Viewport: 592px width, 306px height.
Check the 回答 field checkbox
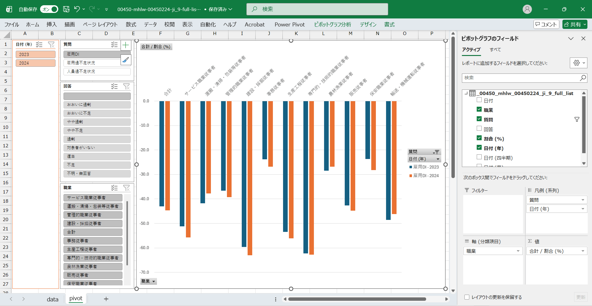pyautogui.click(x=479, y=129)
